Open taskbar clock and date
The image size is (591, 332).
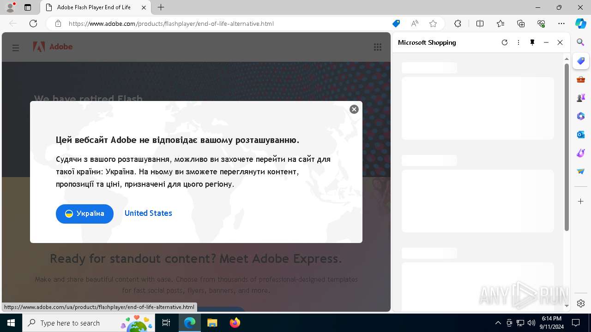pyautogui.click(x=552, y=323)
